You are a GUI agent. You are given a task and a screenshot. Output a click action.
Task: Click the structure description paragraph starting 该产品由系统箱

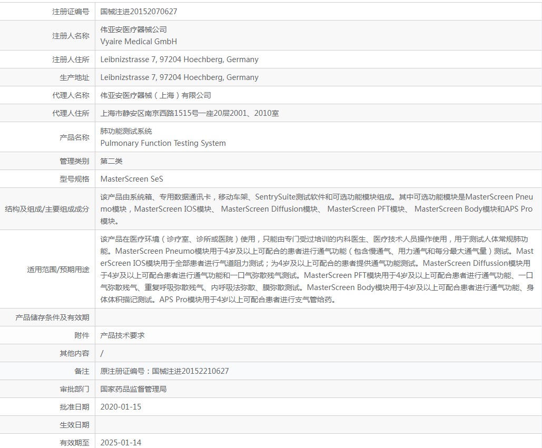317,209
